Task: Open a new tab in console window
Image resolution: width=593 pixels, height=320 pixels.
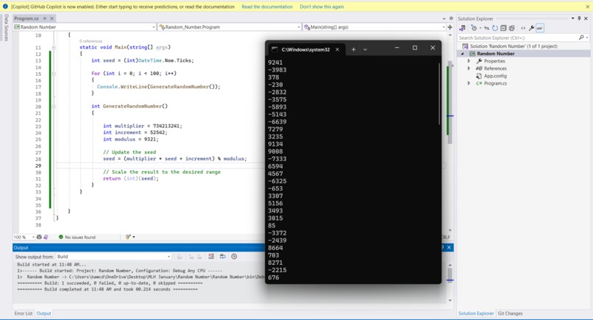Action: (x=353, y=49)
